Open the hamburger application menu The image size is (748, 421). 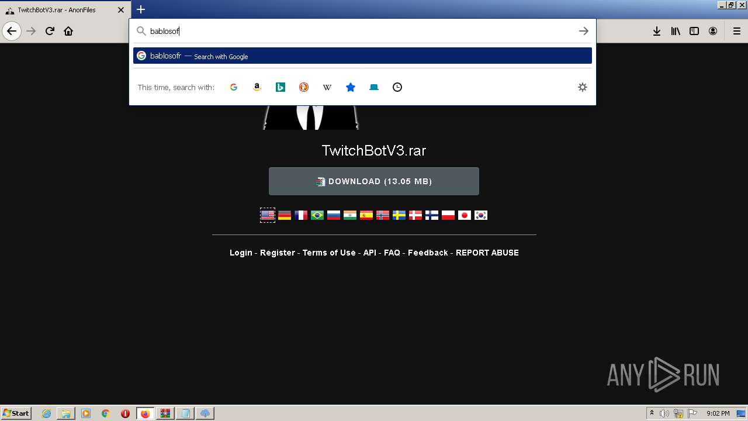pyautogui.click(x=737, y=31)
